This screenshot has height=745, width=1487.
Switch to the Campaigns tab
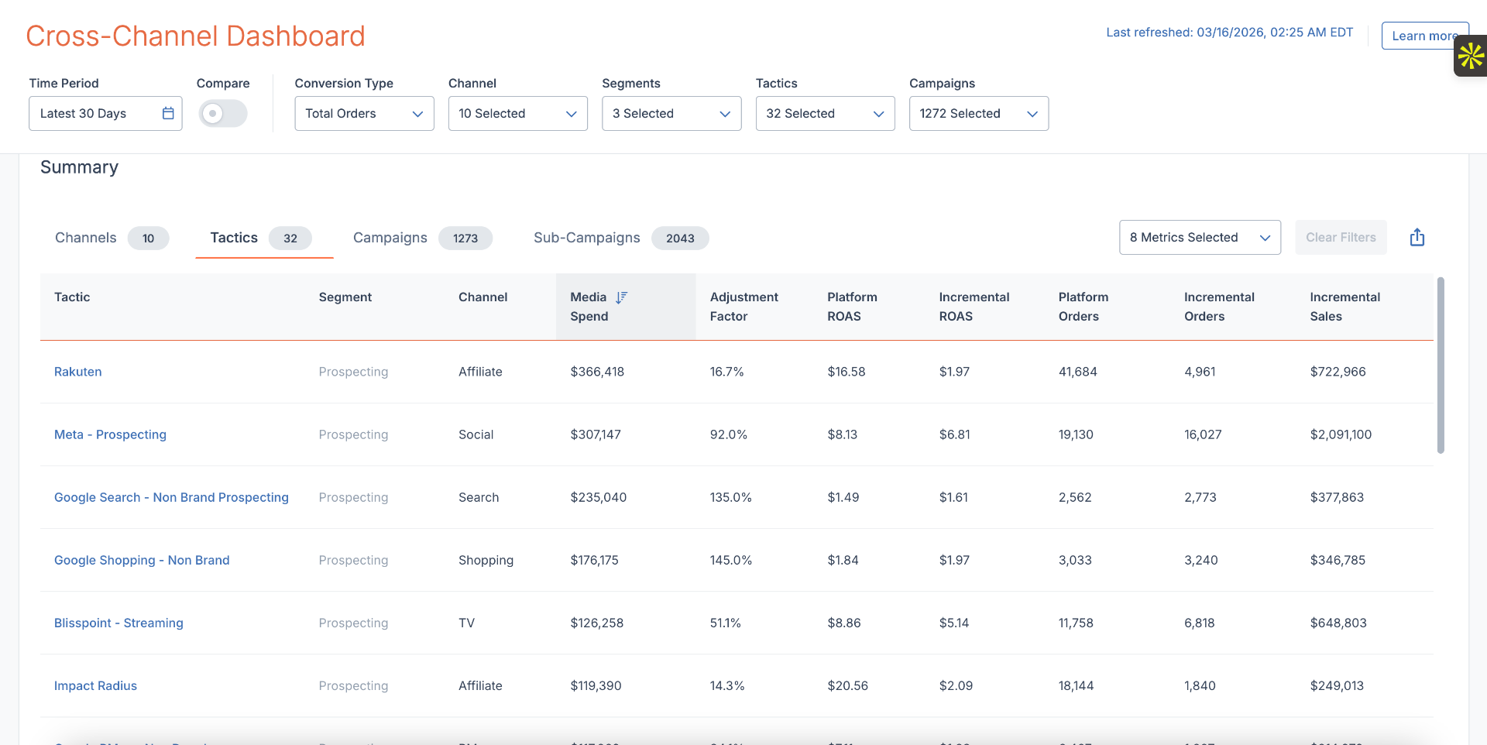(390, 238)
